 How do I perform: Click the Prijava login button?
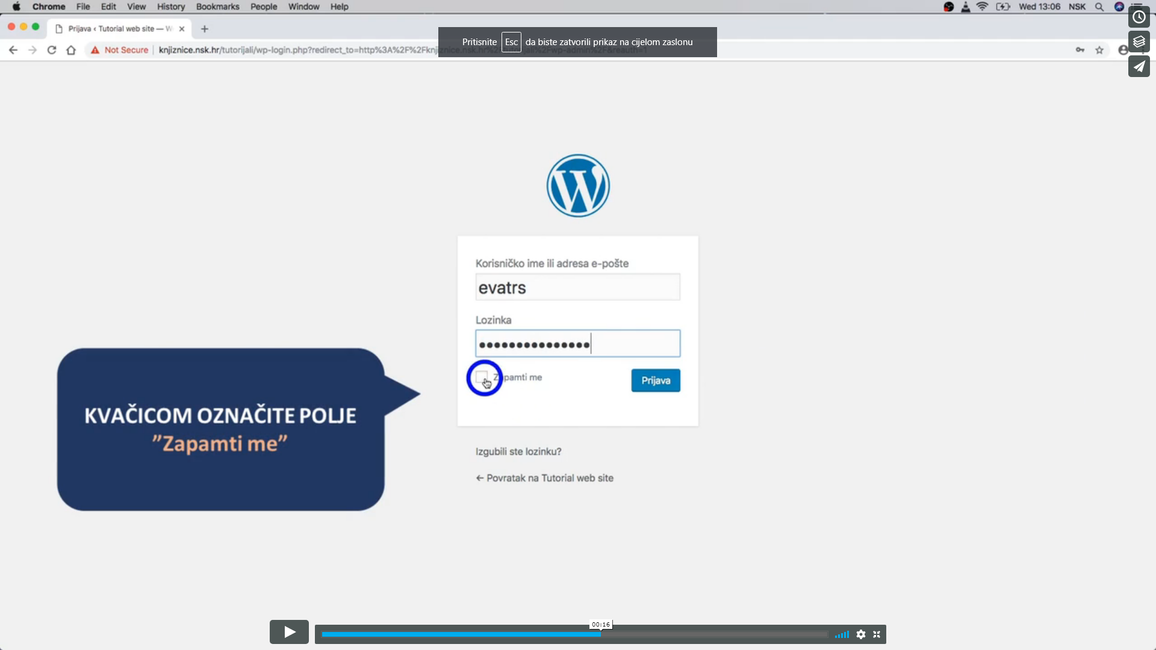tap(656, 380)
